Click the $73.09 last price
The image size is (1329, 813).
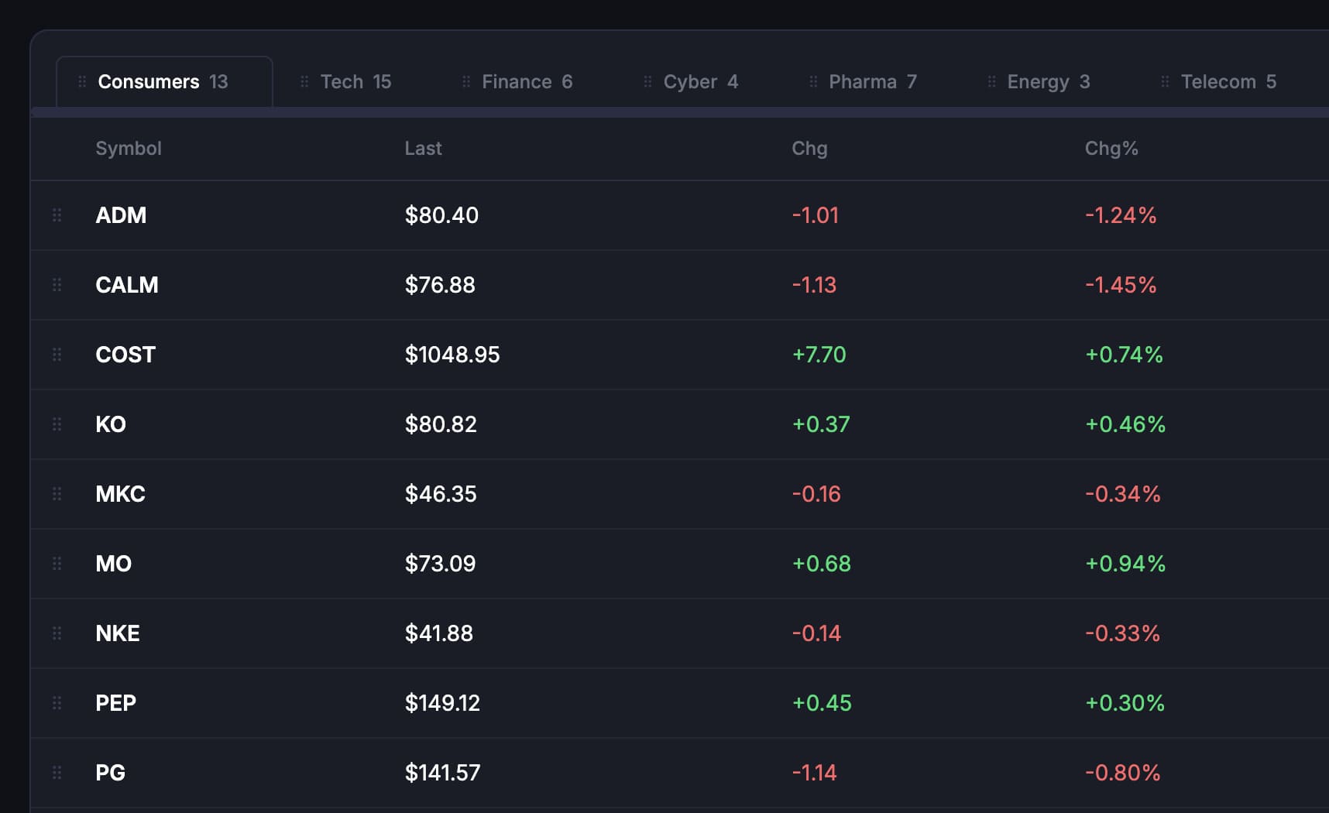440,564
